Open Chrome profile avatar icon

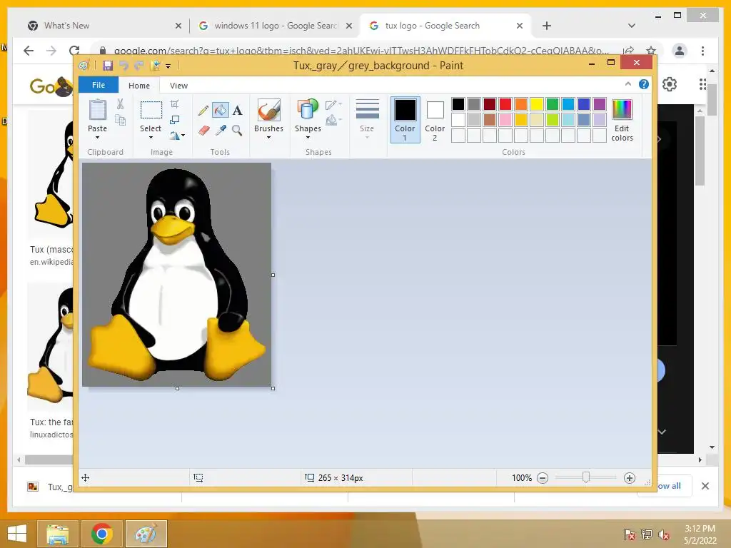tap(680, 51)
